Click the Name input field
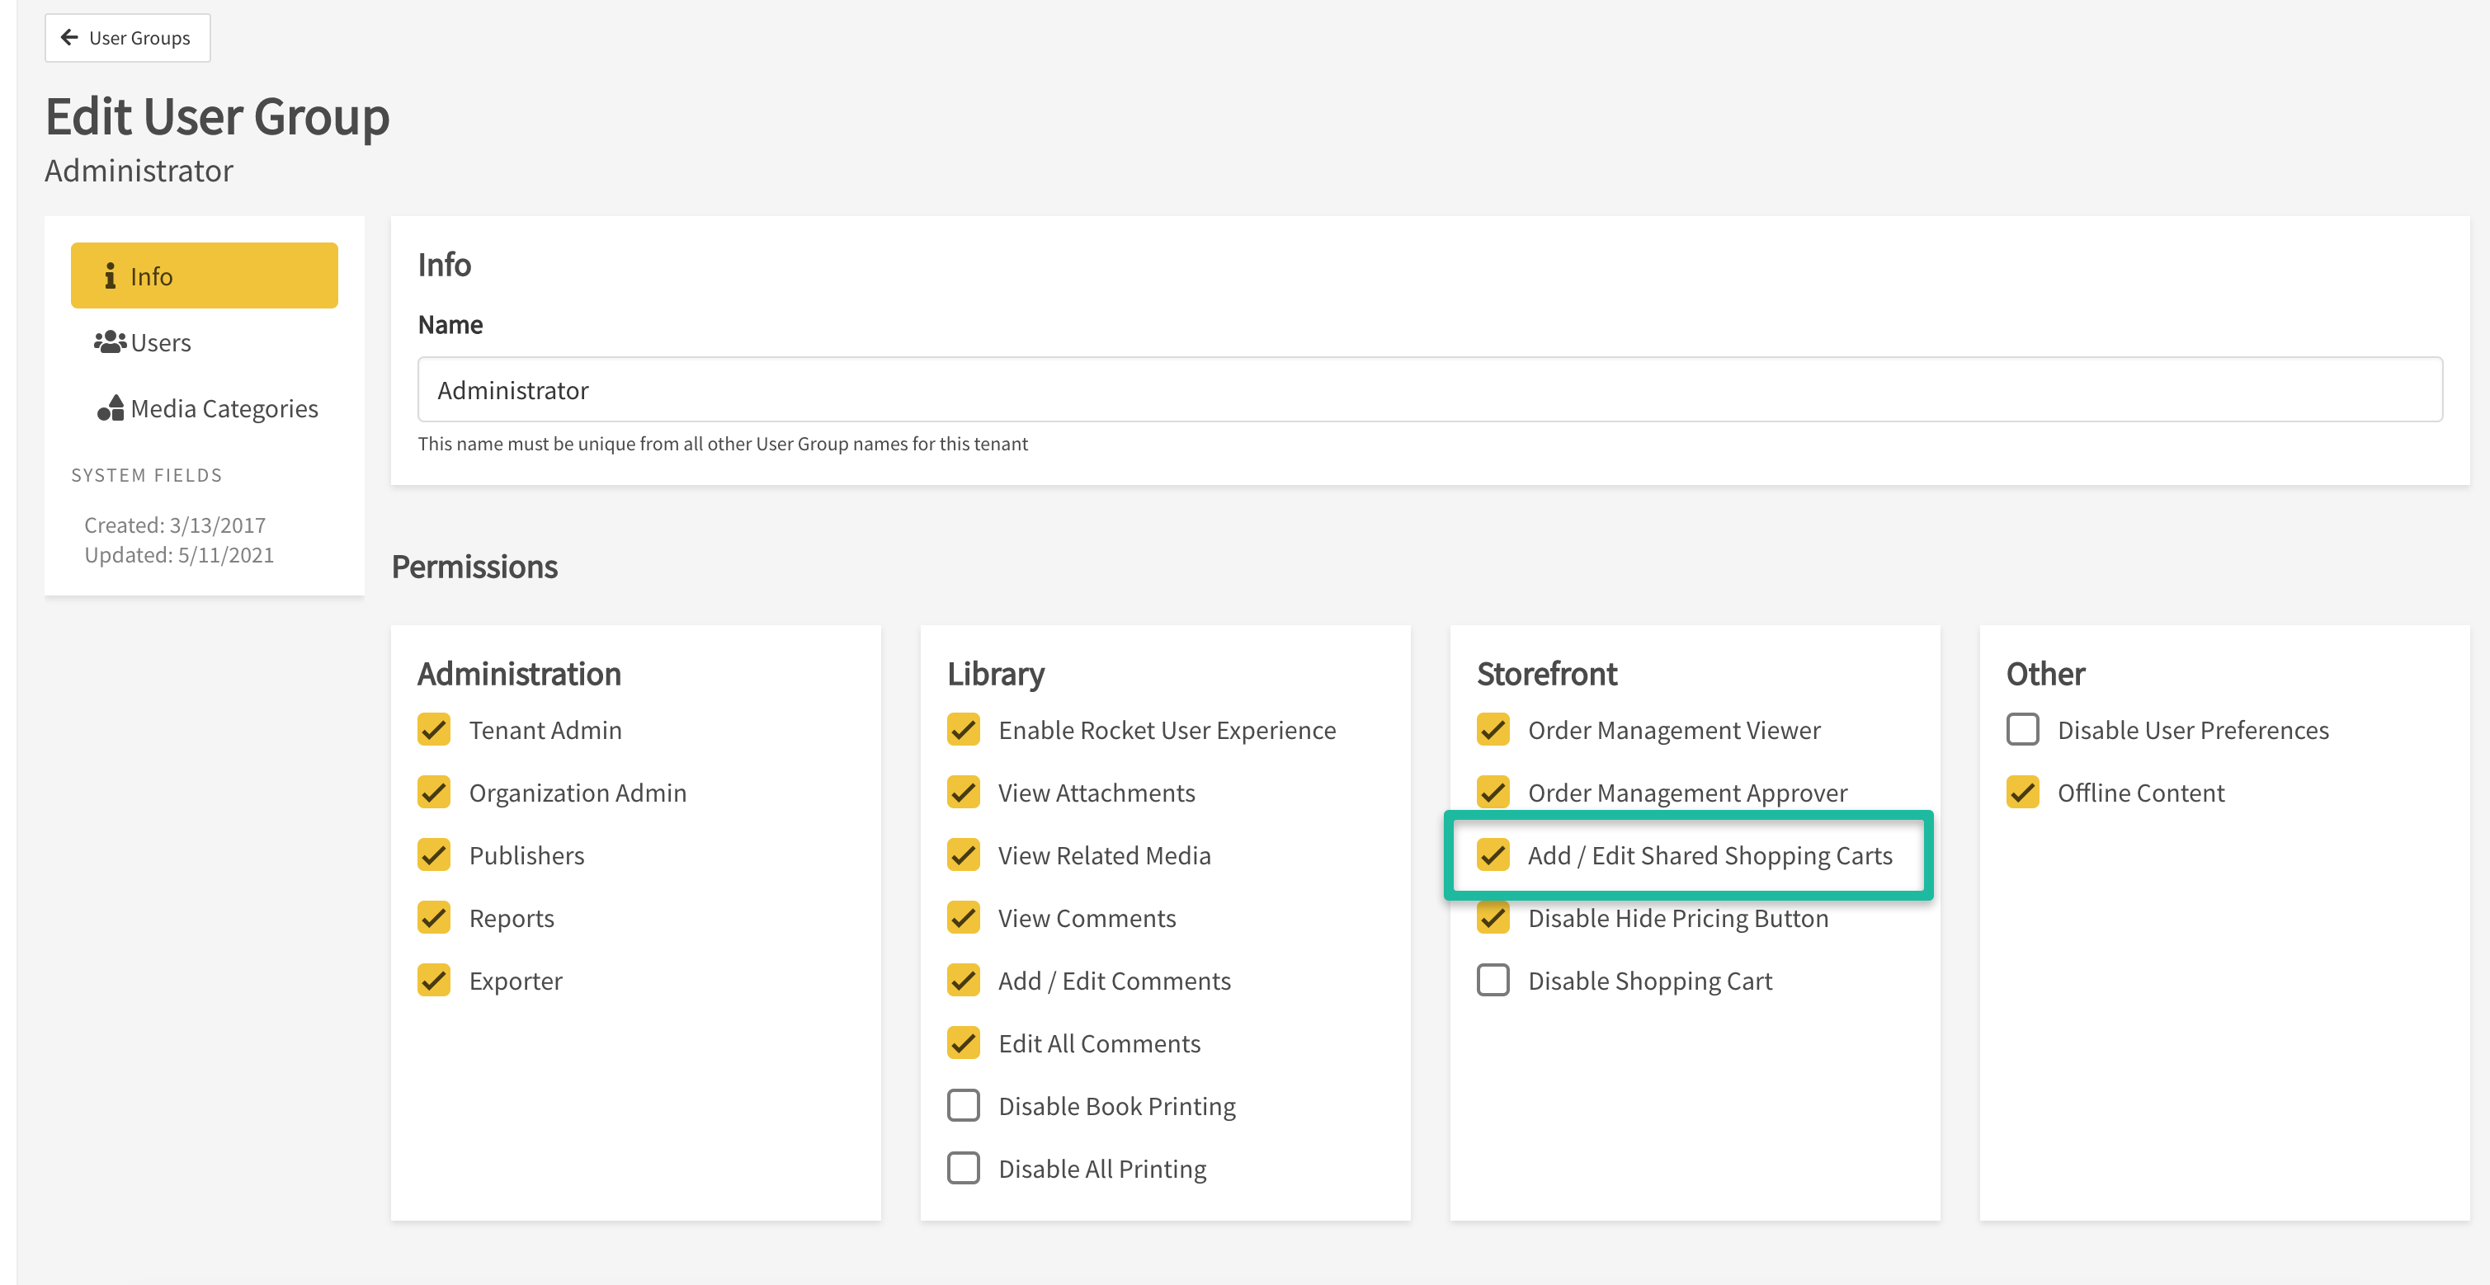2490x1285 pixels. pos(1429,389)
